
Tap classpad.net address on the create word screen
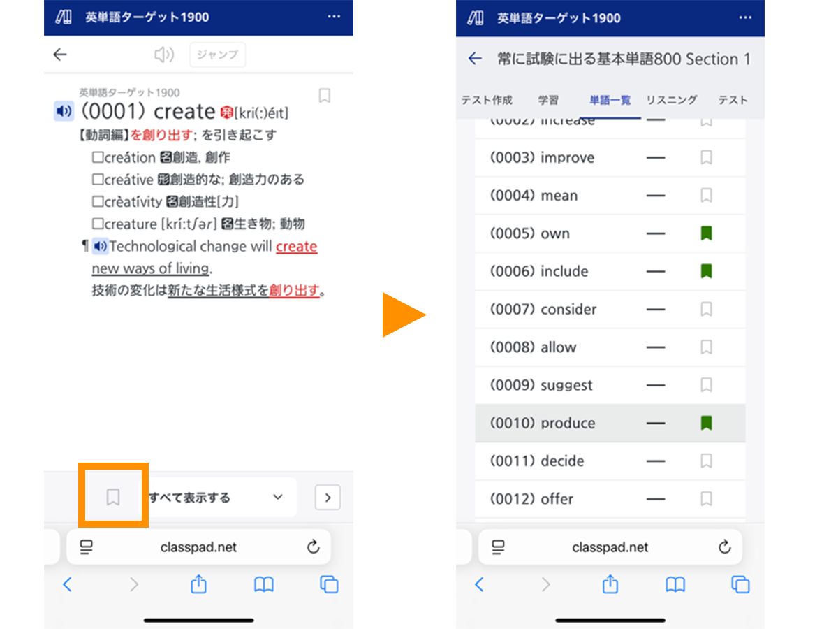[x=198, y=547]
